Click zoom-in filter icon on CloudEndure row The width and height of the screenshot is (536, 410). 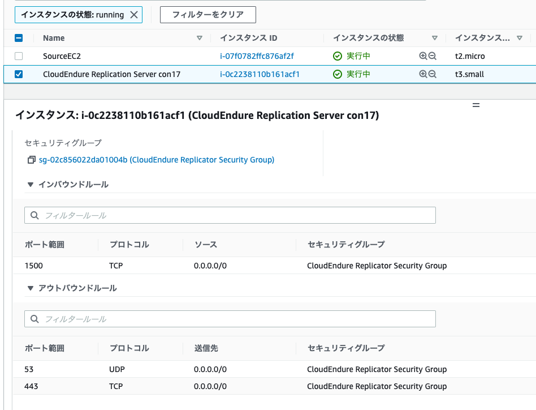(423, 74)
